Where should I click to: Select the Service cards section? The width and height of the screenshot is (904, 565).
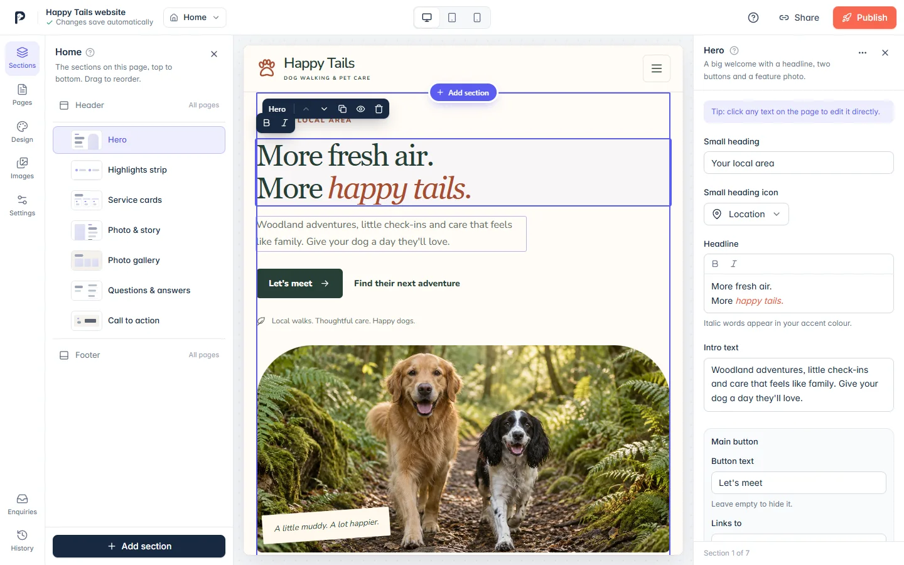[x=139, y=200]
